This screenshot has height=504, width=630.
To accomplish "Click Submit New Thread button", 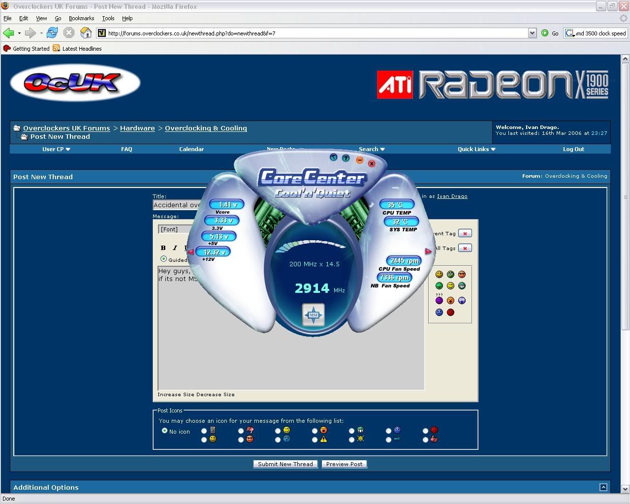I will 285,464.
